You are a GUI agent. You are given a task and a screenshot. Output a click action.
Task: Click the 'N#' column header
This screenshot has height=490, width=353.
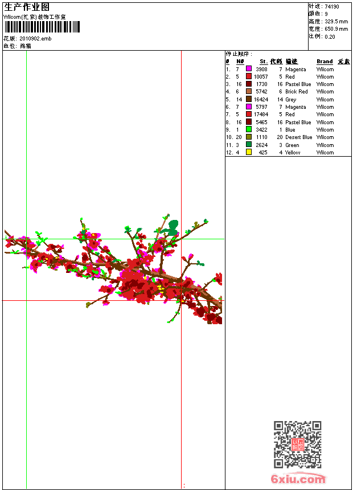coord(240,62)
